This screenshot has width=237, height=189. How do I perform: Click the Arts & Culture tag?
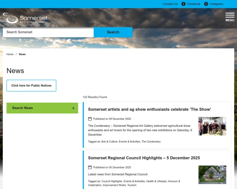tap(109, 141)
